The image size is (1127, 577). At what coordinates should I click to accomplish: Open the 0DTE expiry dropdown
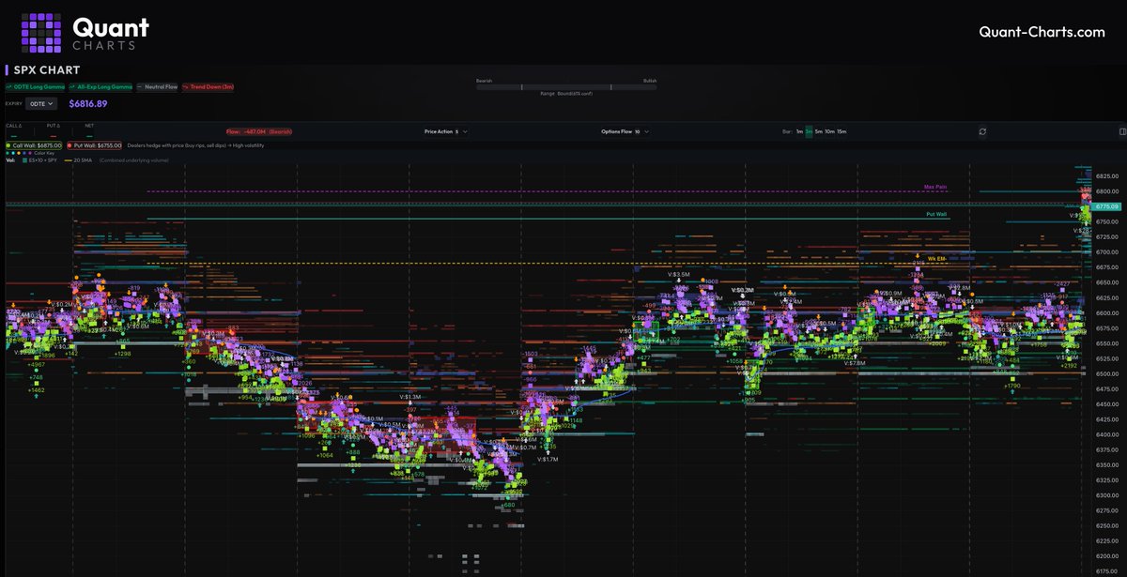pyautogui.click(x=41, y=103)
